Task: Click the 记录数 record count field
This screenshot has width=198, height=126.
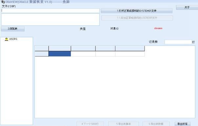Action: 178,42
